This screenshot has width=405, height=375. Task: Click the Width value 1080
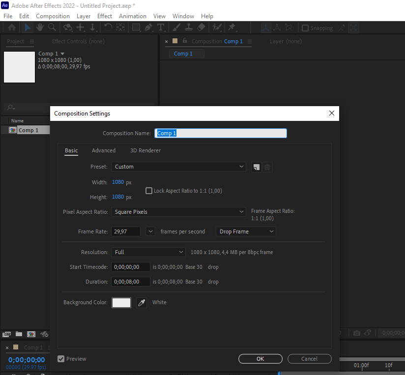click(x=118, y=182)
